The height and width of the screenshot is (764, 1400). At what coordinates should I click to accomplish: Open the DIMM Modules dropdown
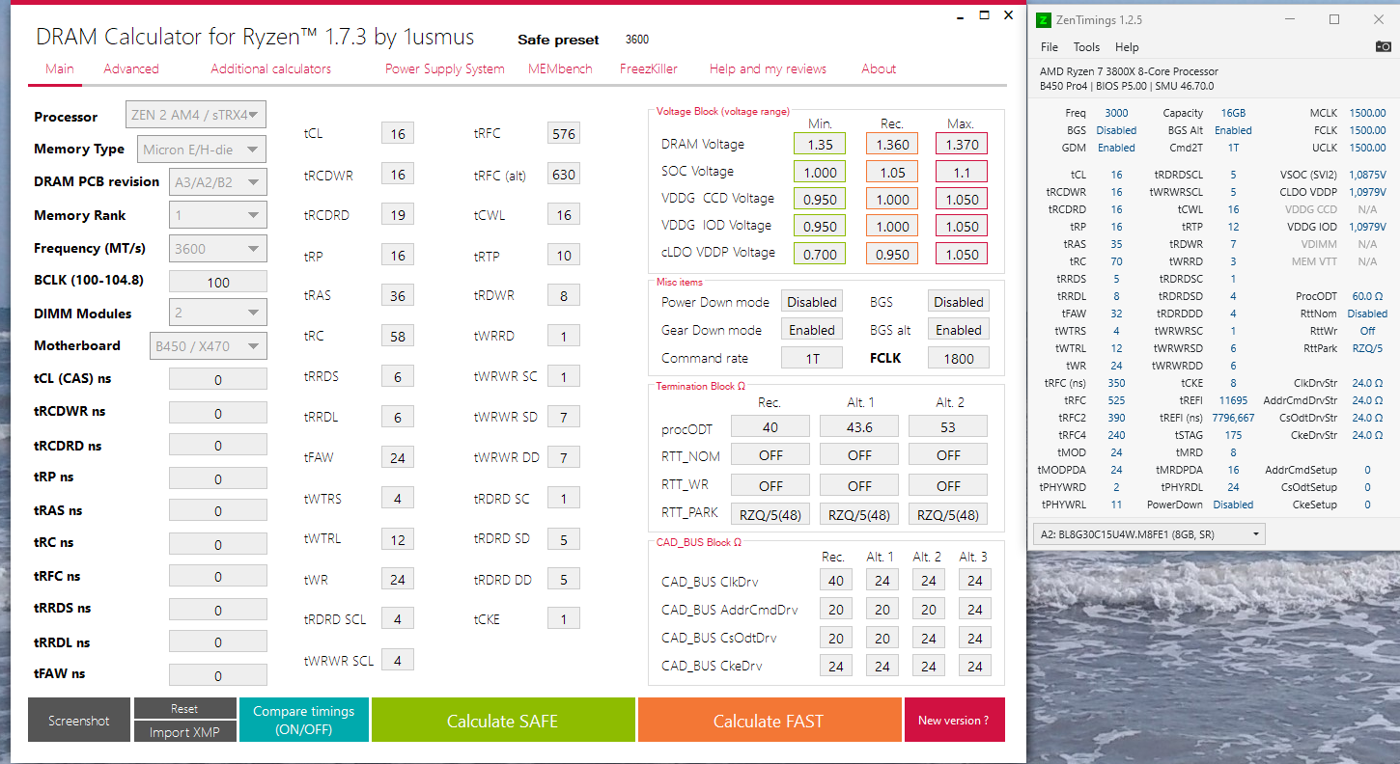point(217,313)
